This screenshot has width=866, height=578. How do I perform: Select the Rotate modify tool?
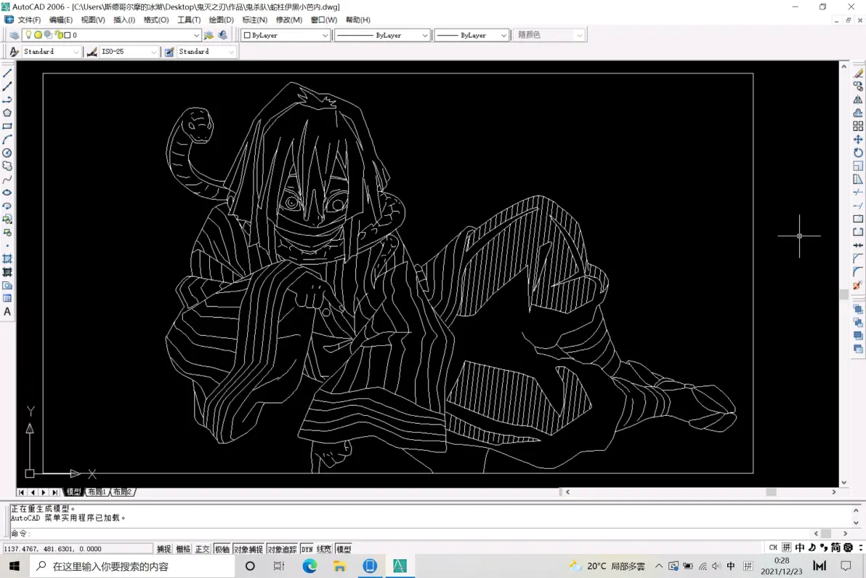coord(858,153)
